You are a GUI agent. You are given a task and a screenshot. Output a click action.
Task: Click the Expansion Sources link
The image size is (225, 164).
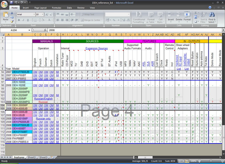(96, 48)
